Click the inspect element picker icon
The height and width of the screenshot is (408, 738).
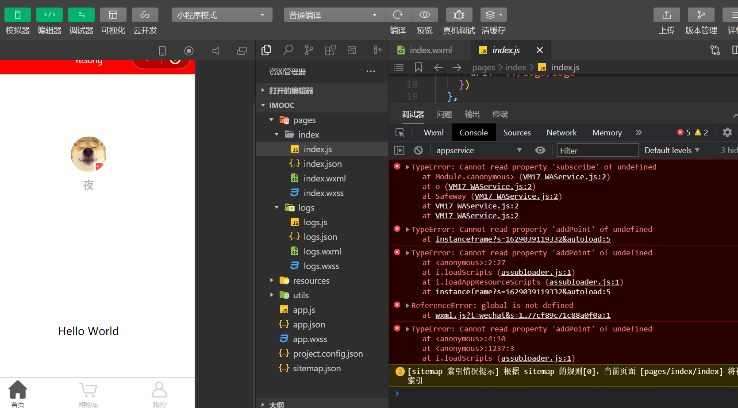tap(400, 133)
